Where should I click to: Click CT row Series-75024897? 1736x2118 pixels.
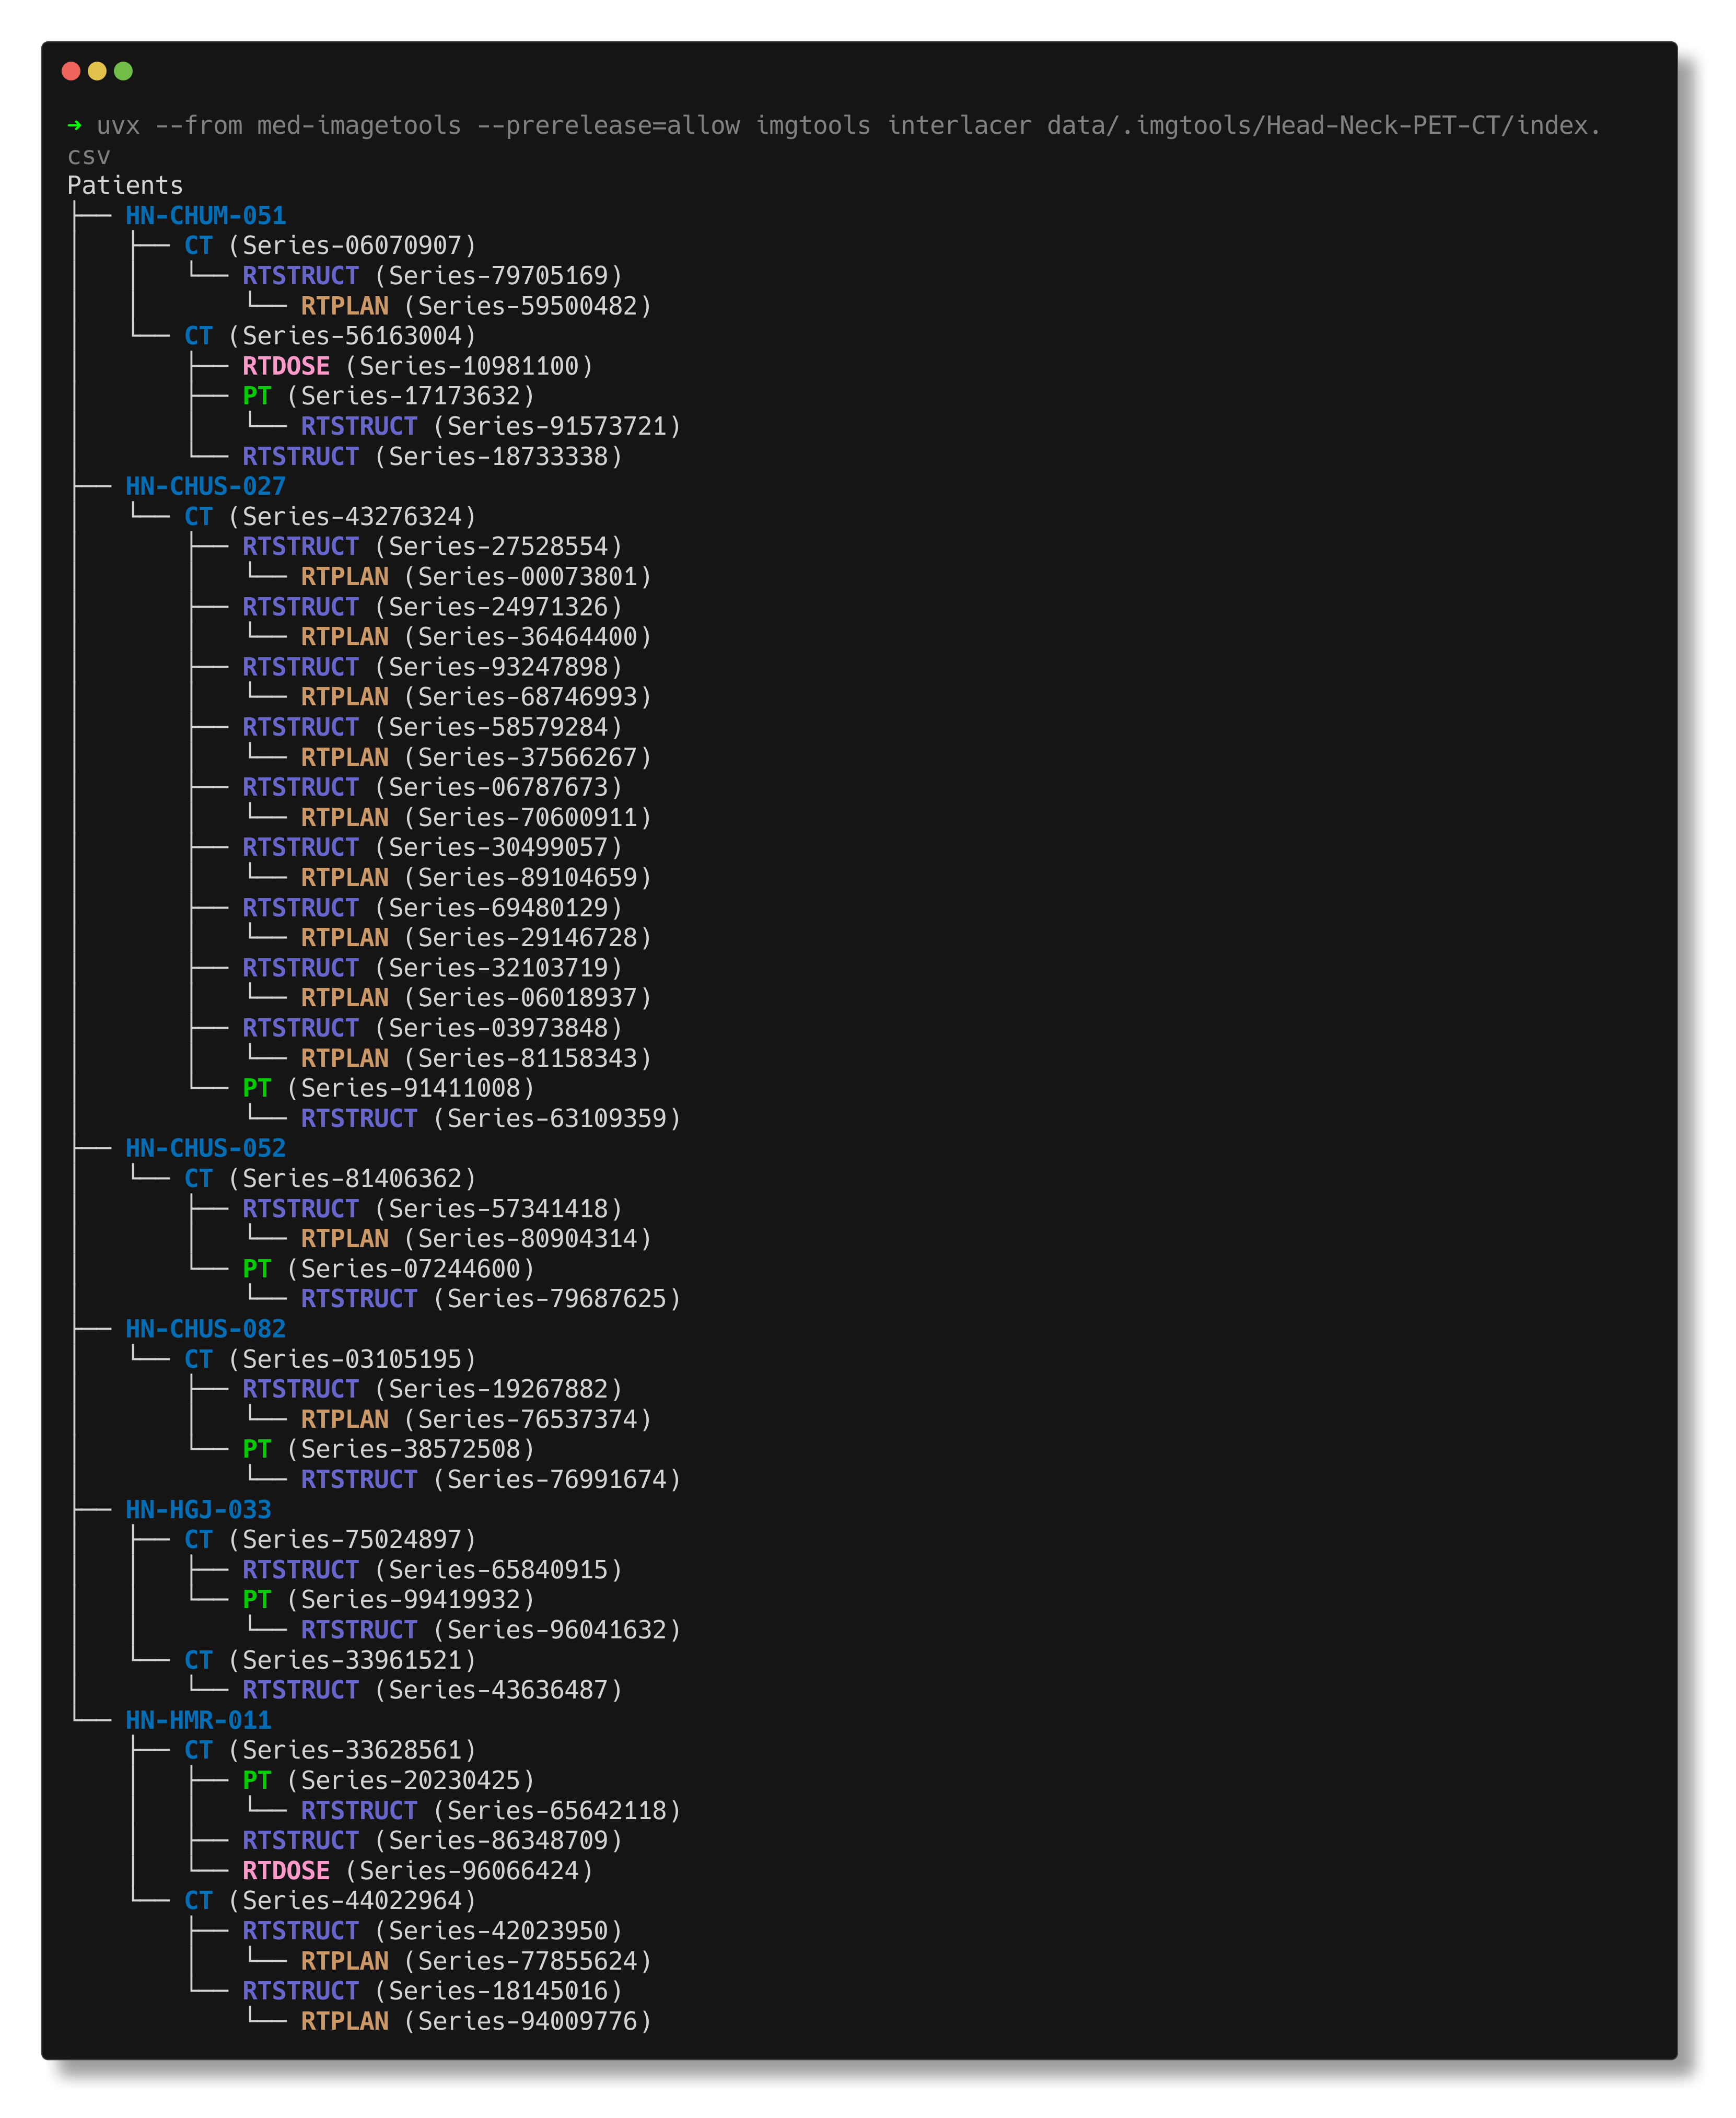pos(331,1540)
